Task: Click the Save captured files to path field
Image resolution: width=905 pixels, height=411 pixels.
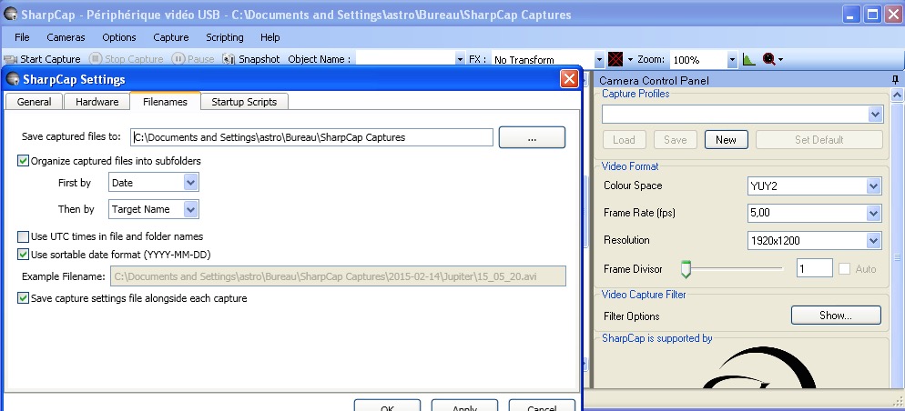Action: (x=311, y=137)
